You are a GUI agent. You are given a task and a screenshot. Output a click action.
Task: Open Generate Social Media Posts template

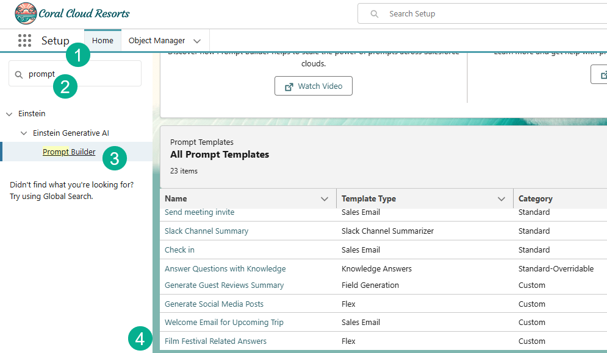tap(214, 304)
